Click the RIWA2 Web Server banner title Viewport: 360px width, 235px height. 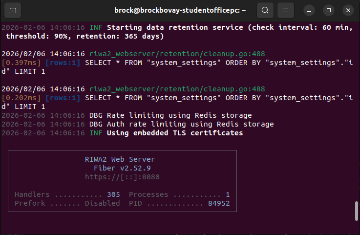120,159
